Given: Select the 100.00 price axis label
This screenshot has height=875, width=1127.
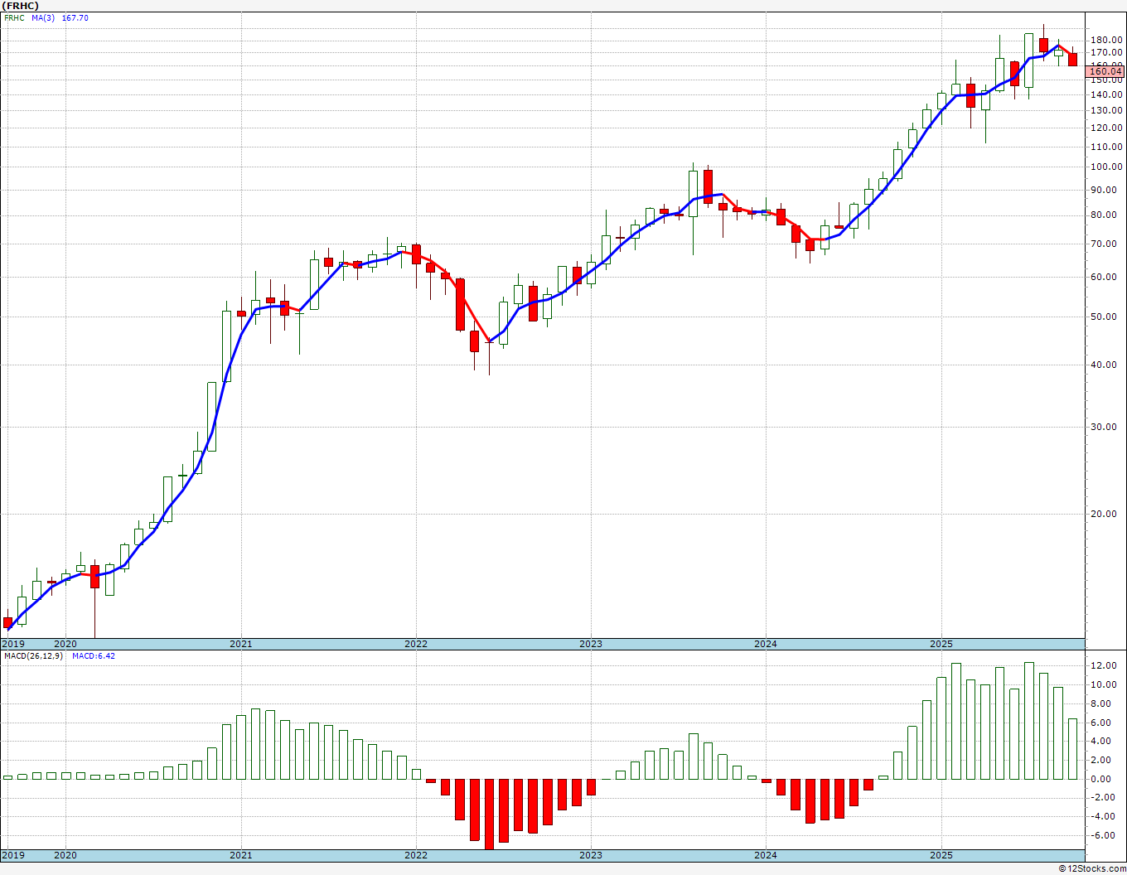Looking at the screenshot, I should tap(1107, 167).
